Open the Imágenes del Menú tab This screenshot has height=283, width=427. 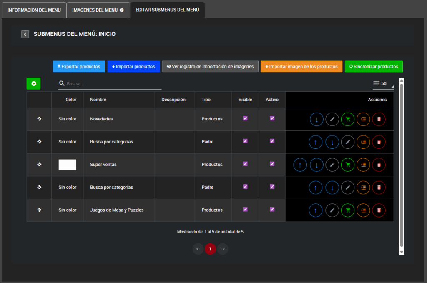pyautogui.click(x=98, y=10)
